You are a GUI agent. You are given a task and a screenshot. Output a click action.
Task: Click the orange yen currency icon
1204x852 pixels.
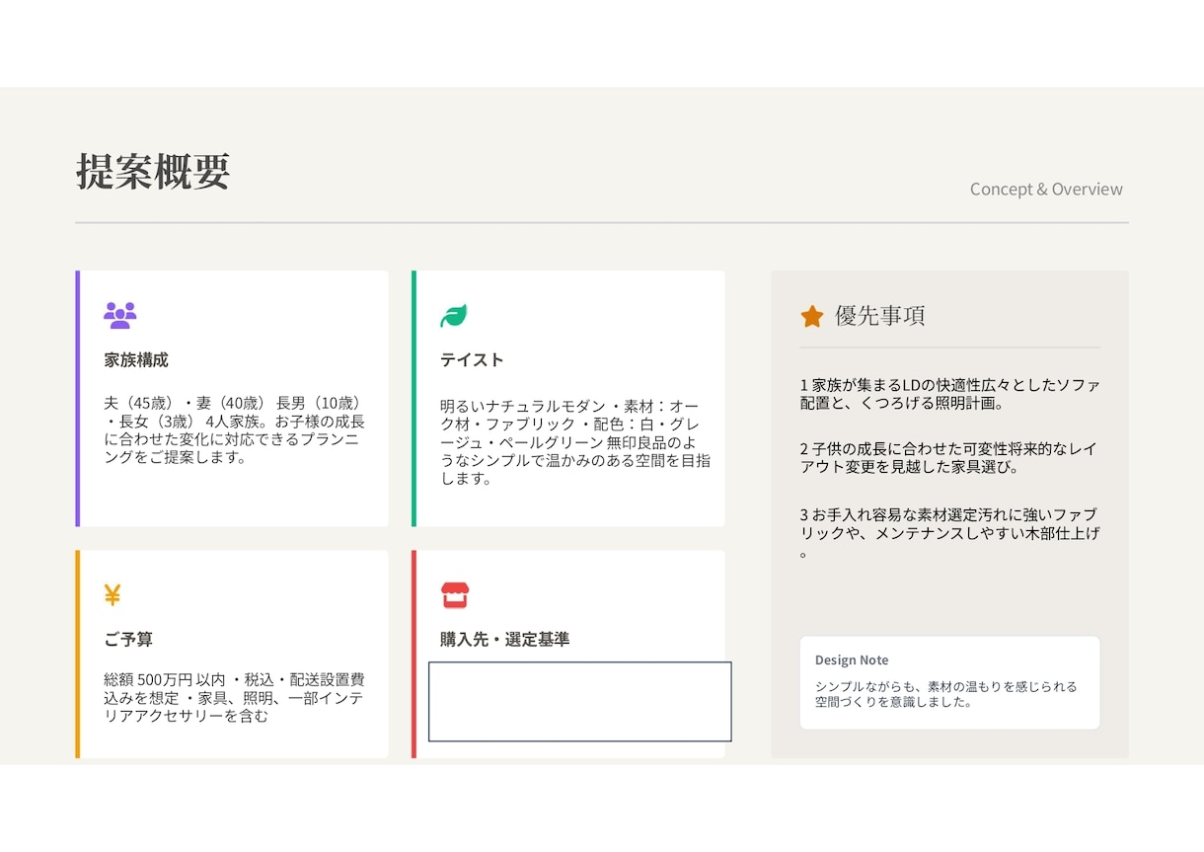pyautogui.click(x=113, y=595)
